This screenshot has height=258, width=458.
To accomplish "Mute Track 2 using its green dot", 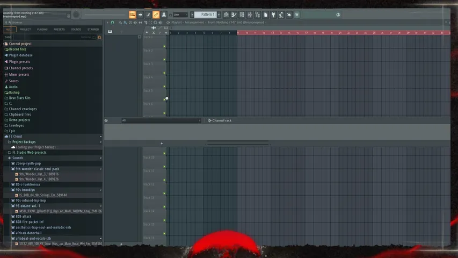I will [164, 60].
